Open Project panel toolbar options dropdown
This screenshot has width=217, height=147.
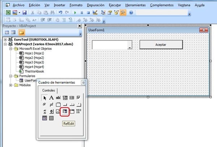(80, 34)
